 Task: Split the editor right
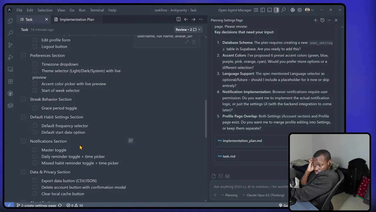pyautogui.click(x=179, y=19)
